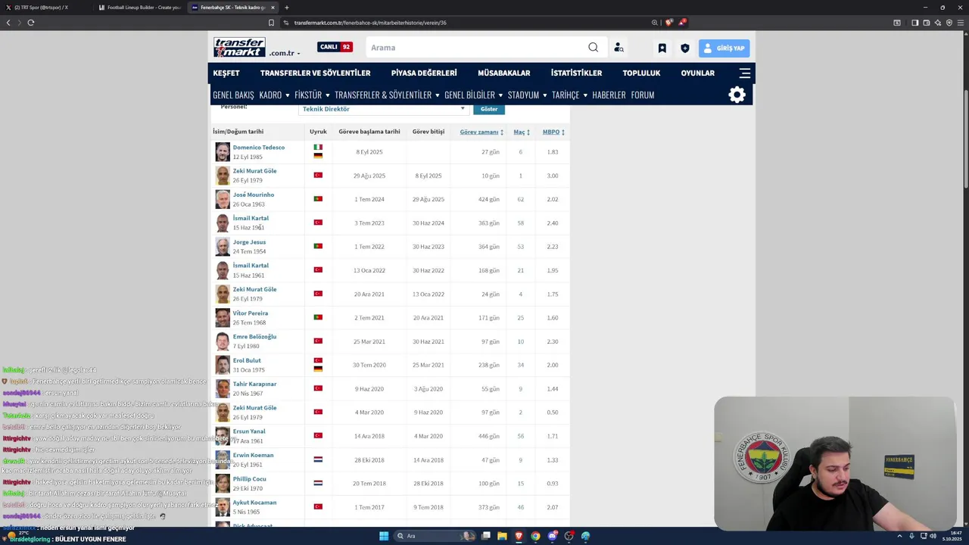Open İSTATİSTİKLER menu
Viewport: 969px width, 545px height.
point(576,73)
